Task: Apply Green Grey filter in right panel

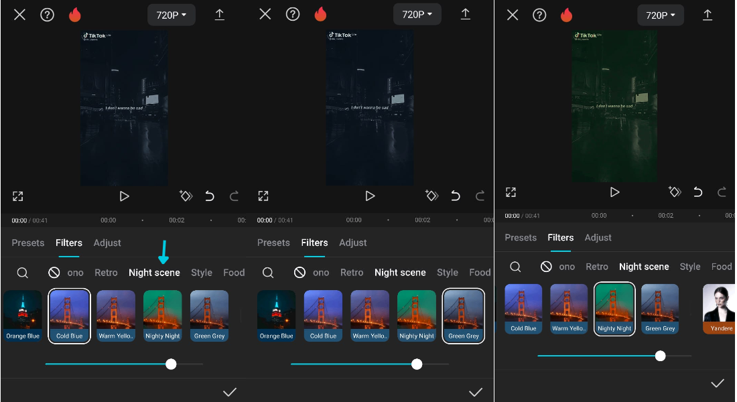Action: [660, 309]
